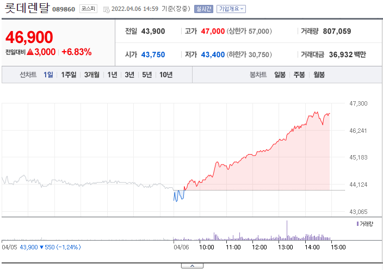Click the 전일 43,900 value
Screen dimensions: 383x270
(x=153, y=31)
